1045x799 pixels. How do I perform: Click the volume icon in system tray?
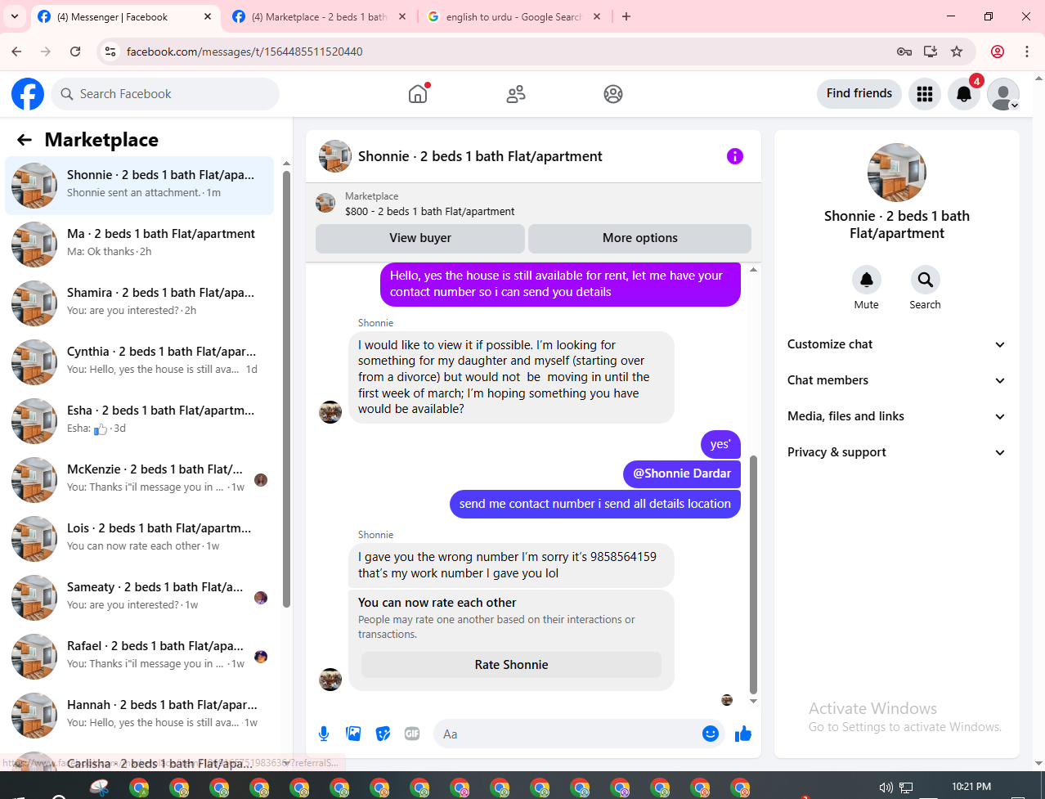[886, 788]
